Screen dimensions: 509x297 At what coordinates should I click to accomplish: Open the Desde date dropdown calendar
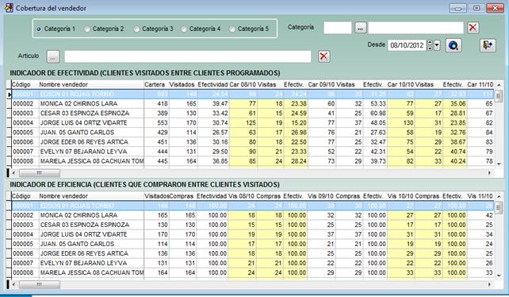point(437,45)
